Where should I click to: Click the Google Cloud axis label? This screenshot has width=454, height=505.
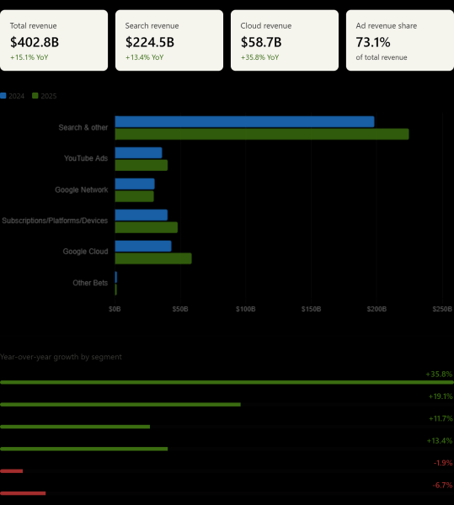click(85, 252)
